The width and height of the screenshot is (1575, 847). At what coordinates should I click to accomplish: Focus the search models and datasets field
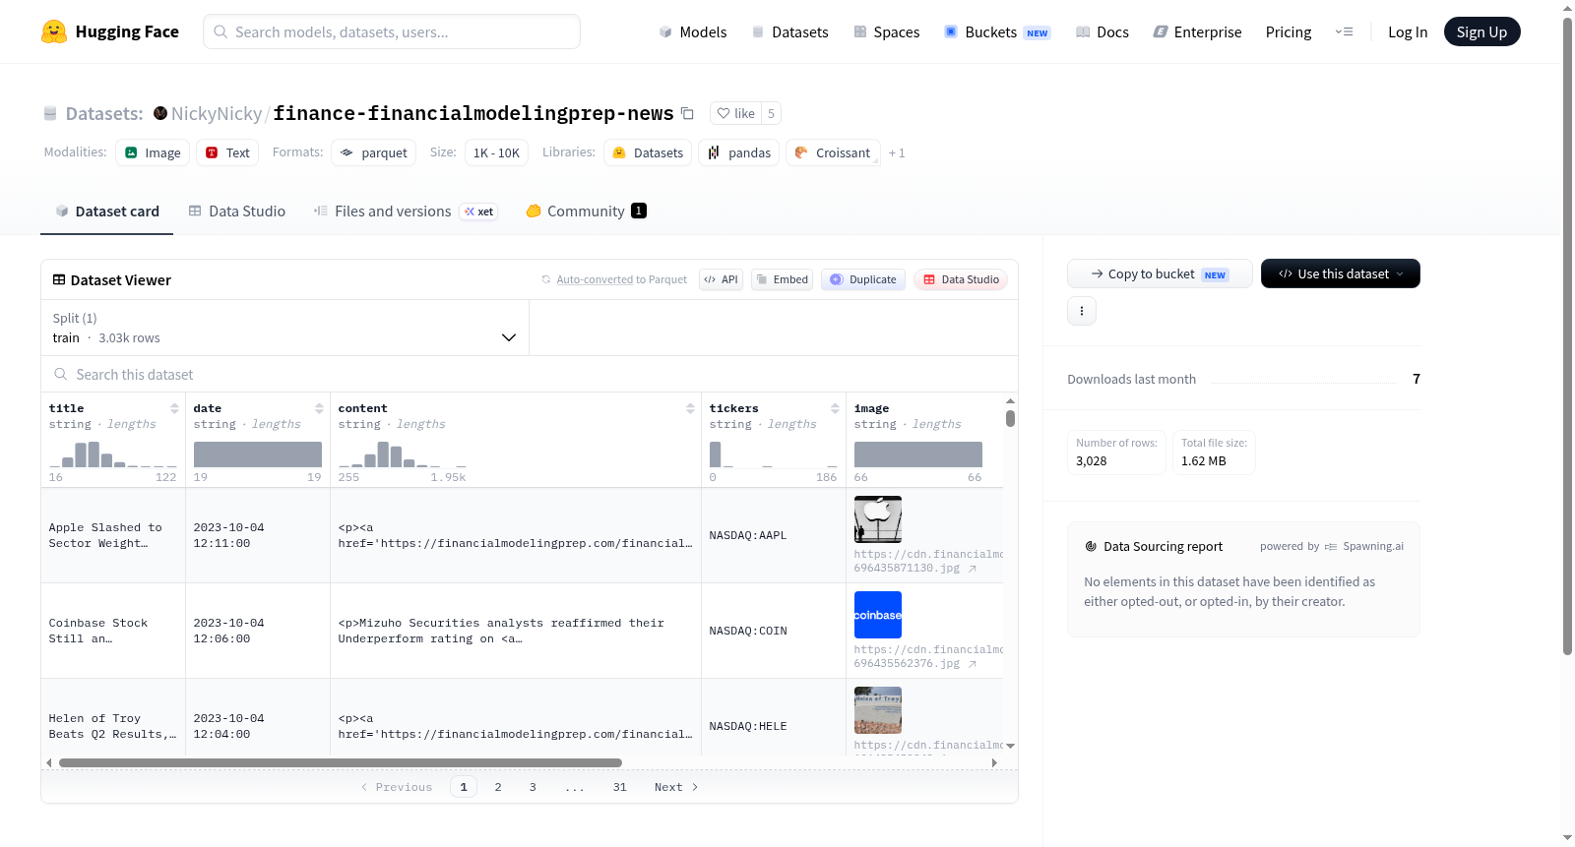click(x=392, y=31)
